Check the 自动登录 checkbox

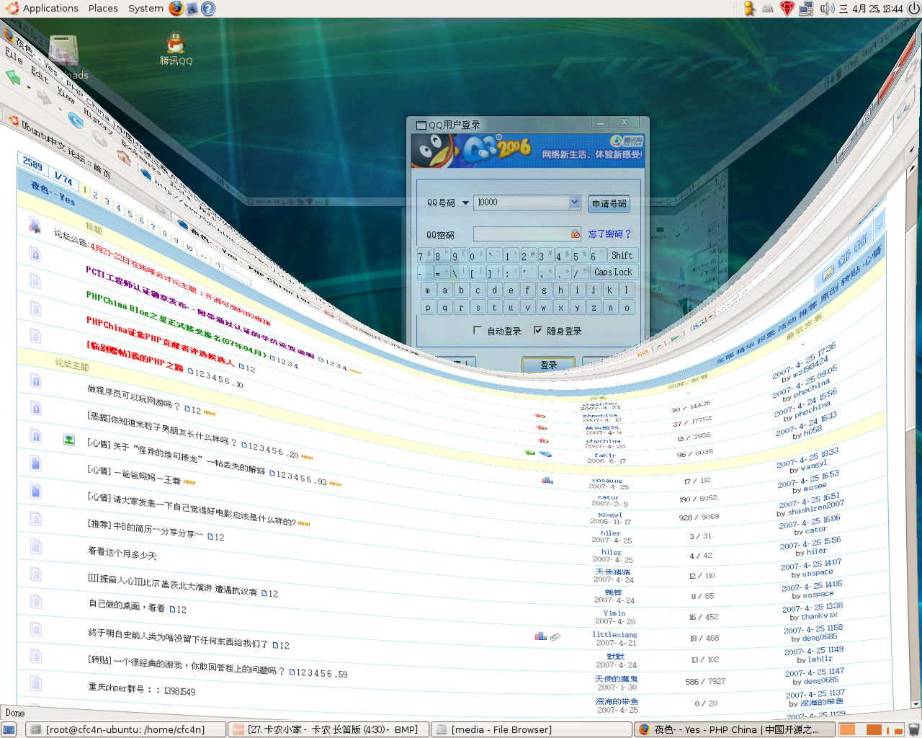click(478, 331)
